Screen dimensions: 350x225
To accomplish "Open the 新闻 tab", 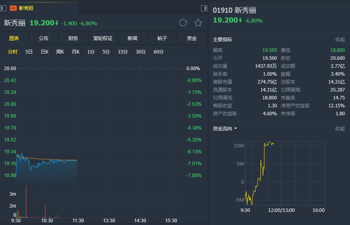I will (132, 38).
